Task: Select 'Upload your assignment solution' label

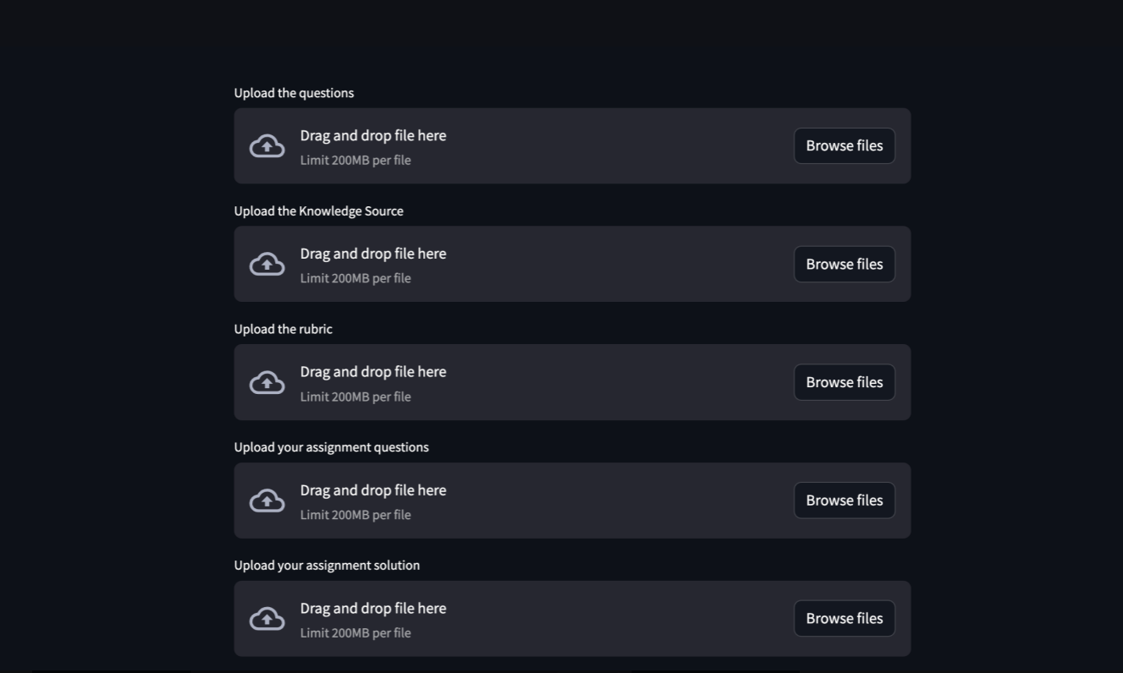Action: click(327, 566)
